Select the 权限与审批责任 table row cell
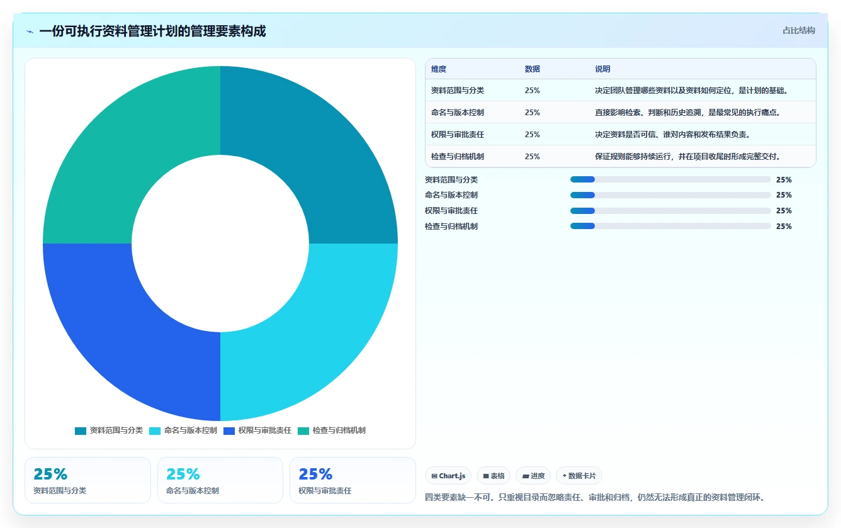 pyautogui.click(x=458, y=135)
